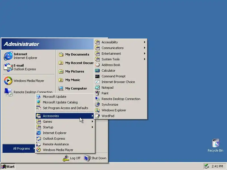Launch the Paint icon

[x=97, y=93]
